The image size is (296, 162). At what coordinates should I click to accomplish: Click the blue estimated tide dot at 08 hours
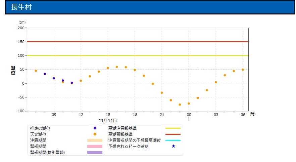[45, 74]
